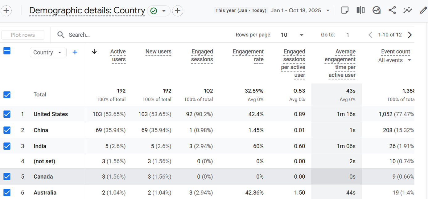Click the Canada country name
Viewport: 428px width, 199px height.
43,177
